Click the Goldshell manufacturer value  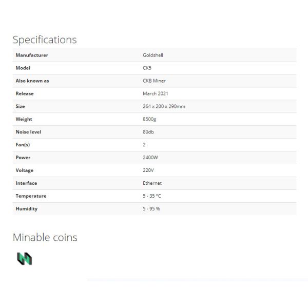click(152, 55)
